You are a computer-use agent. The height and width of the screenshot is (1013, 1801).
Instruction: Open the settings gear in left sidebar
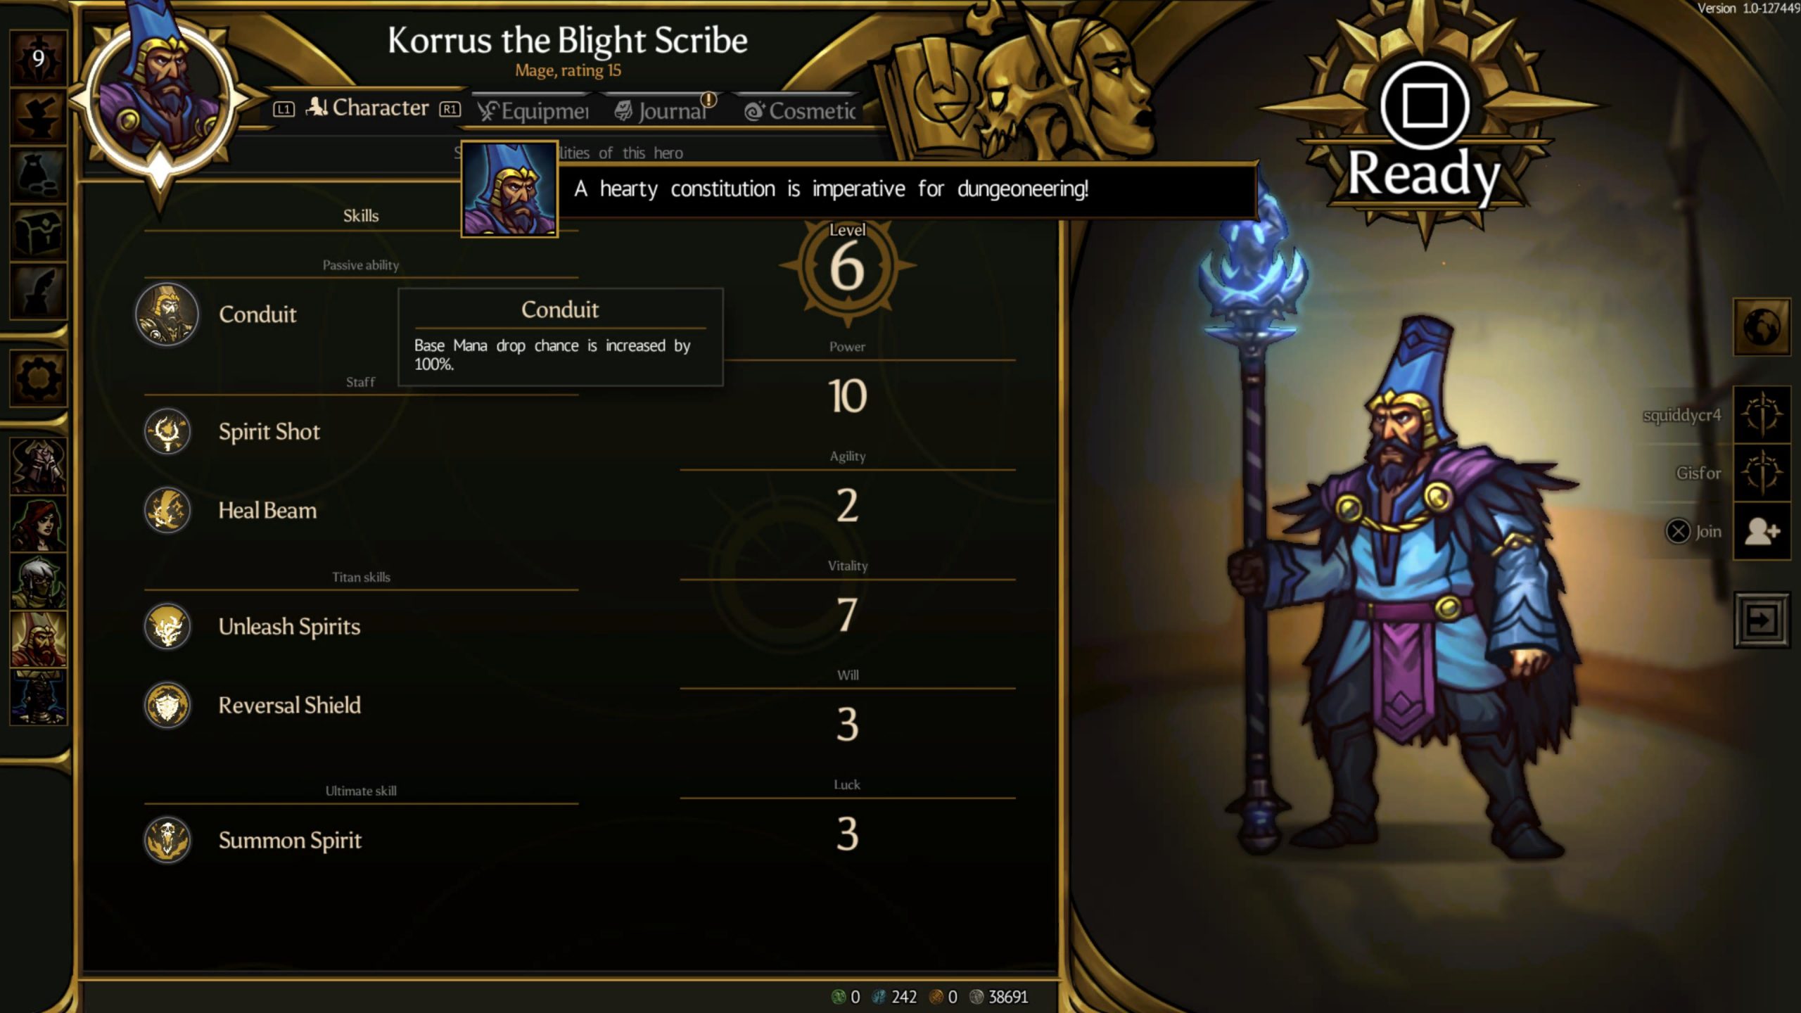coord(38,379)
